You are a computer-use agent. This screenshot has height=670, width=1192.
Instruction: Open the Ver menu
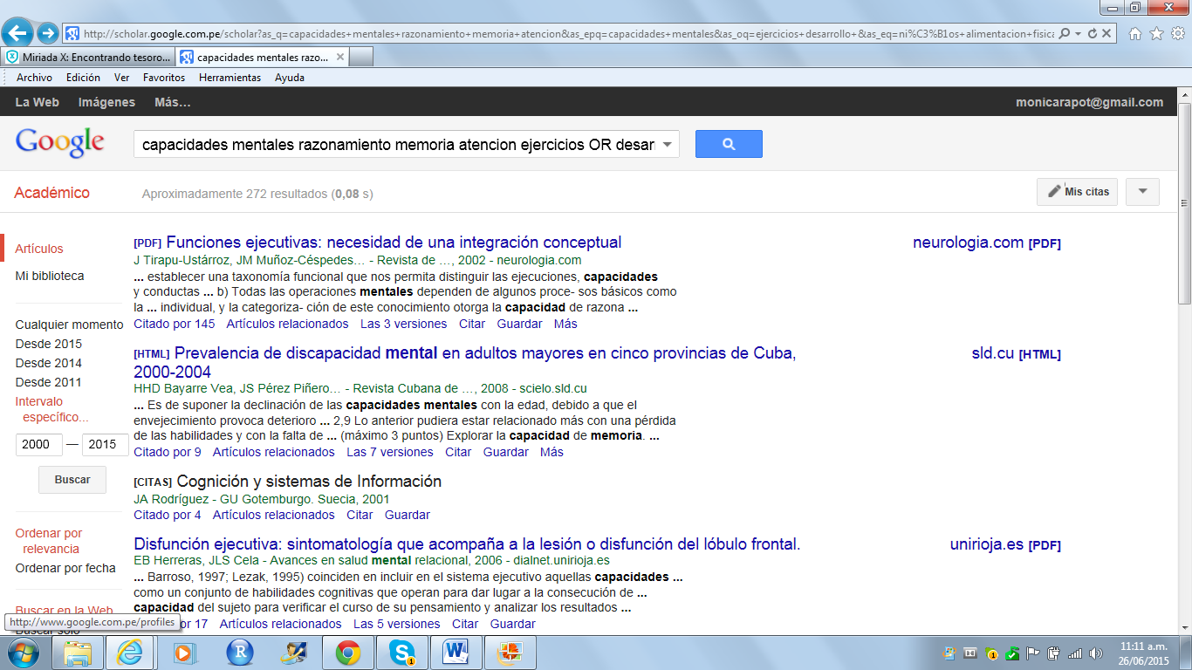coord(122,78)
